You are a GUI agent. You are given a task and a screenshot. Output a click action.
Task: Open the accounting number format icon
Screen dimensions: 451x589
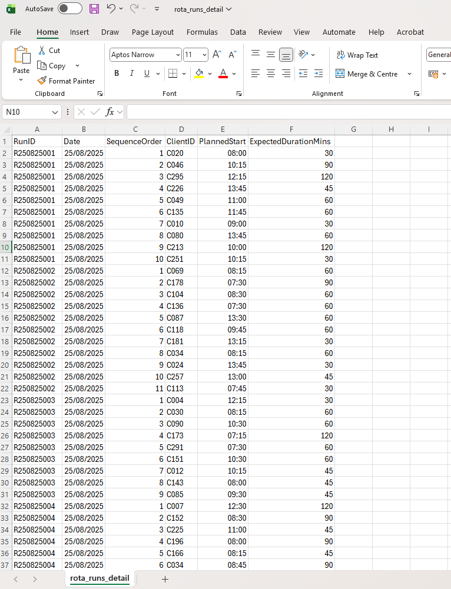[433, 74]
